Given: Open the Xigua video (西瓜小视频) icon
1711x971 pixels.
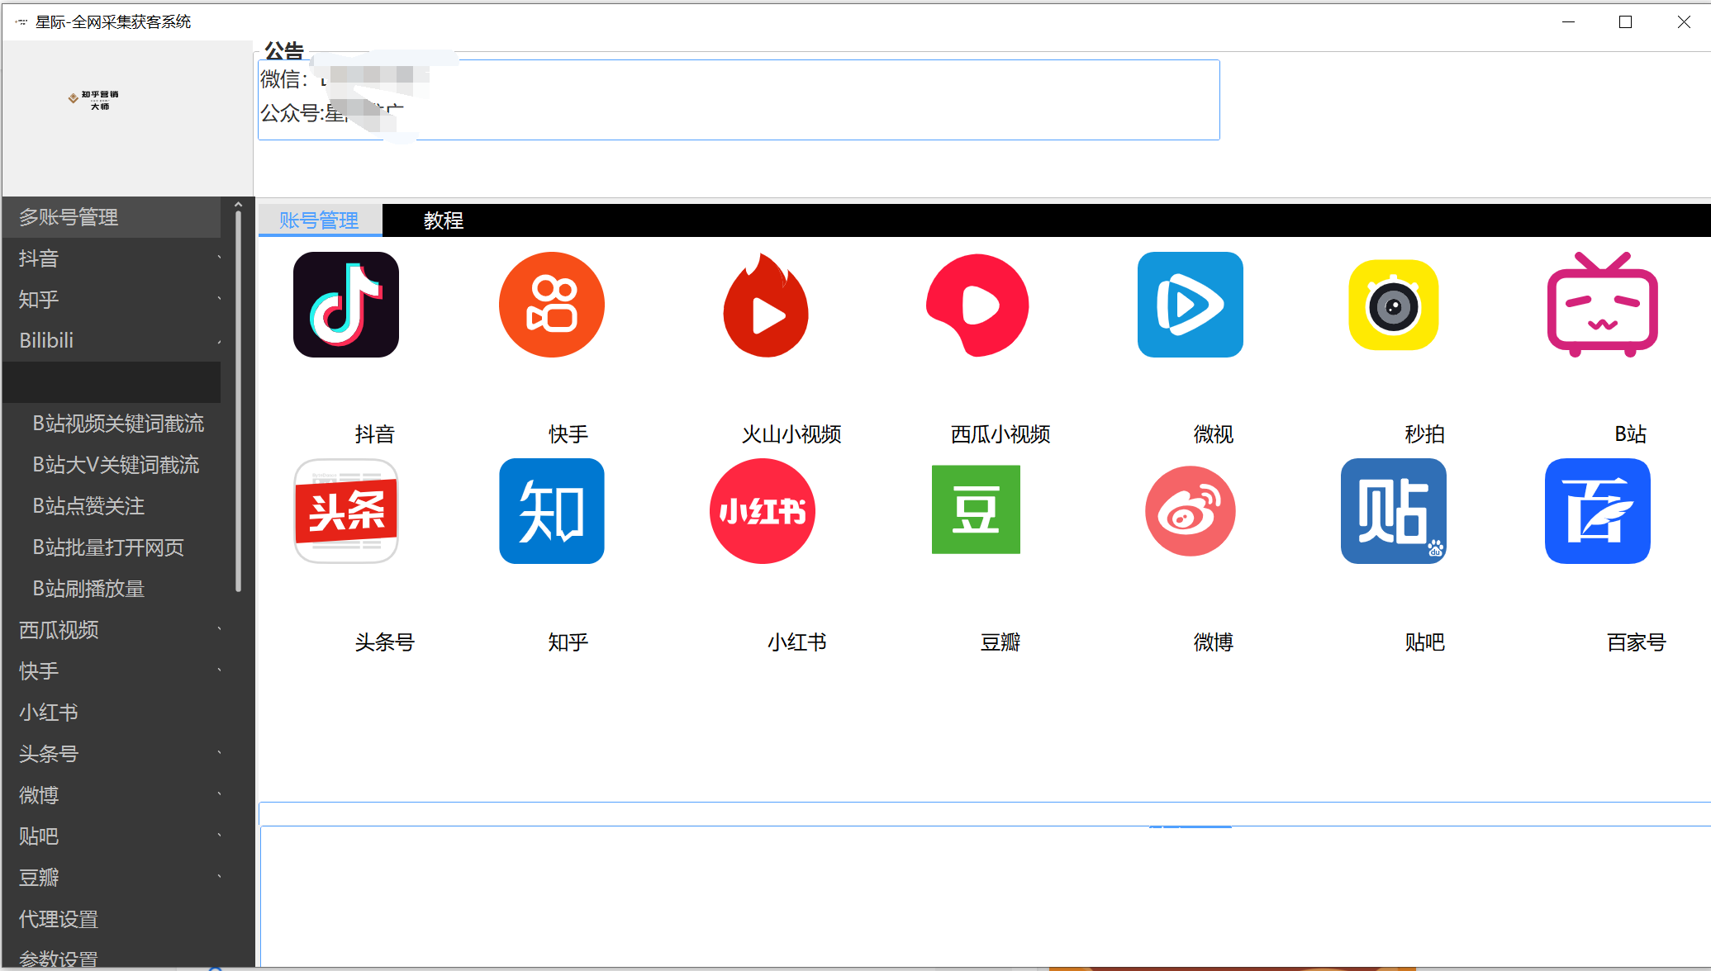Looking at the screenshot, I should click(x=977, y=305).
